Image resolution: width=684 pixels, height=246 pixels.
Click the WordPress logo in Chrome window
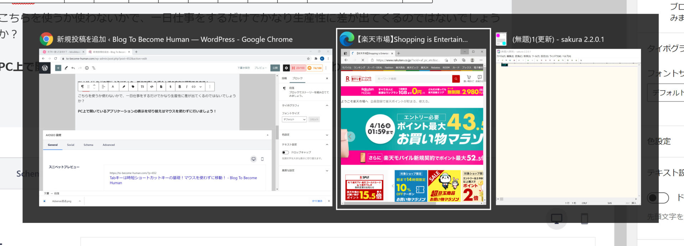pos(45,68)
